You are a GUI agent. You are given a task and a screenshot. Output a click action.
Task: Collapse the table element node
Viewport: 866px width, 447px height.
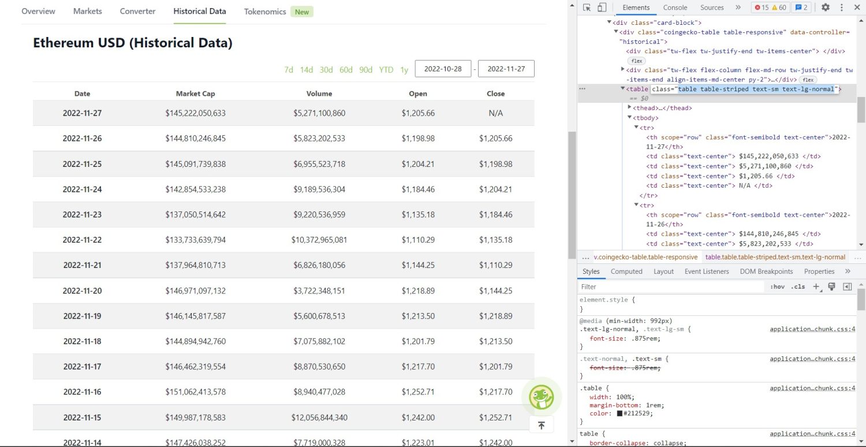(622, 89)
